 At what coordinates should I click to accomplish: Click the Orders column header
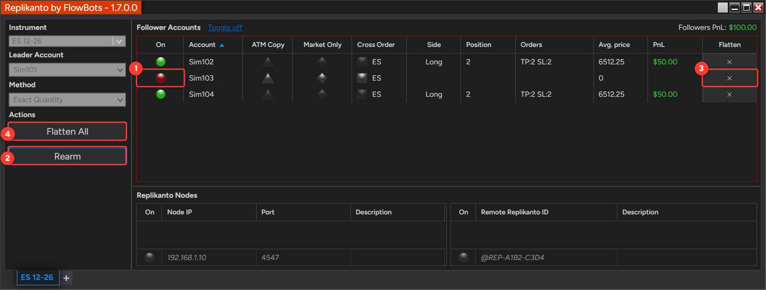(554, 44)
